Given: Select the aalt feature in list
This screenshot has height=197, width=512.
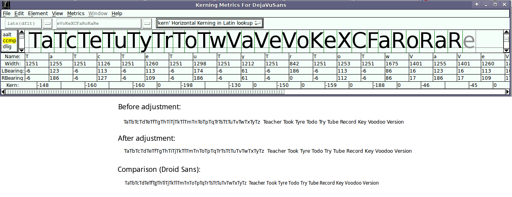Looking at the screenshot, I should [7, 35].
